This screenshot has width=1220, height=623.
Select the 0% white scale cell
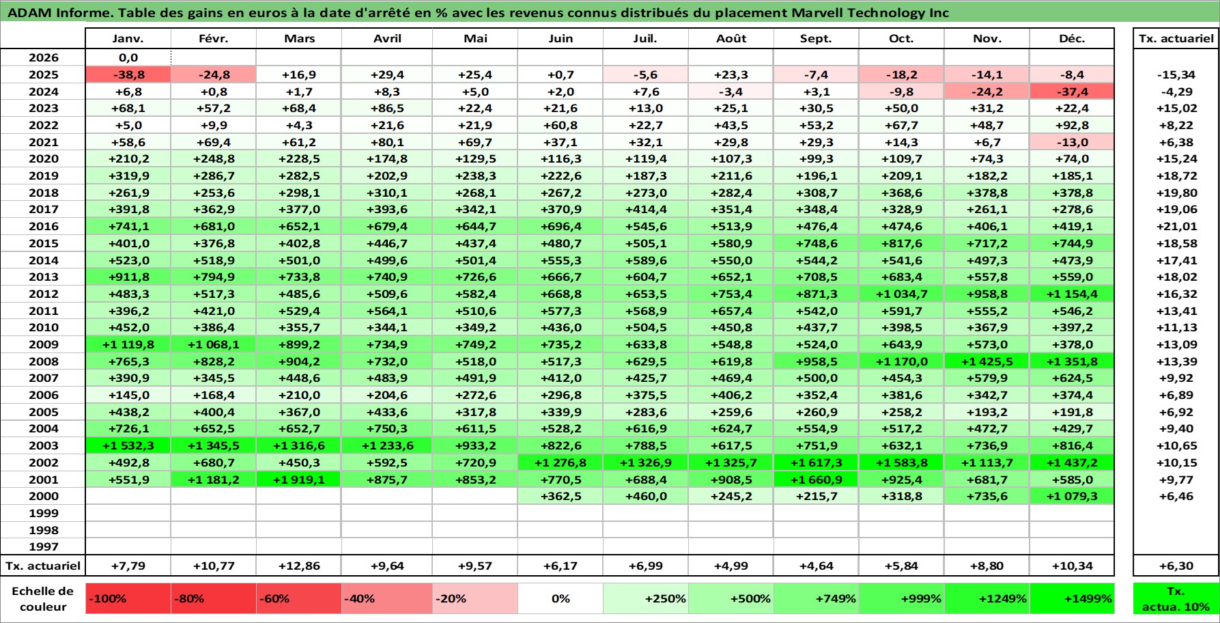coord(561,598)
